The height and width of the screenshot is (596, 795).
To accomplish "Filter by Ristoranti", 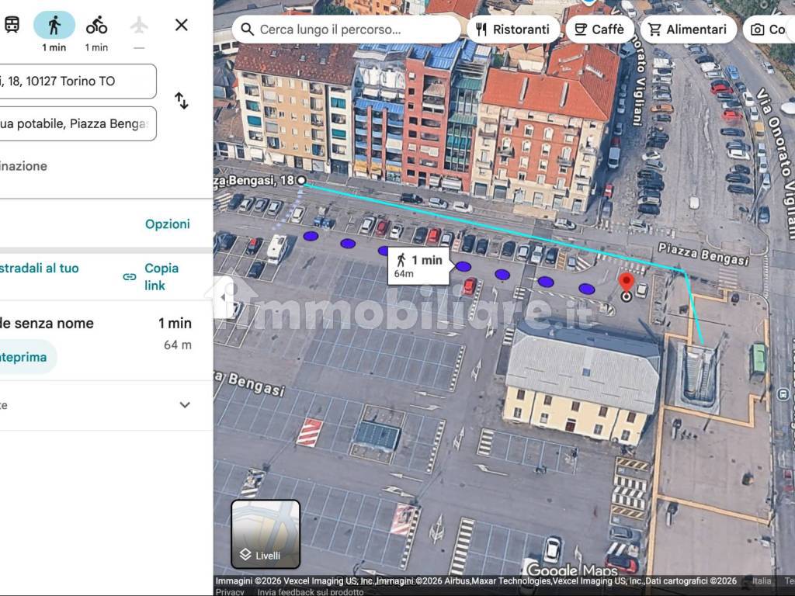I will click(x=513, y=29).
